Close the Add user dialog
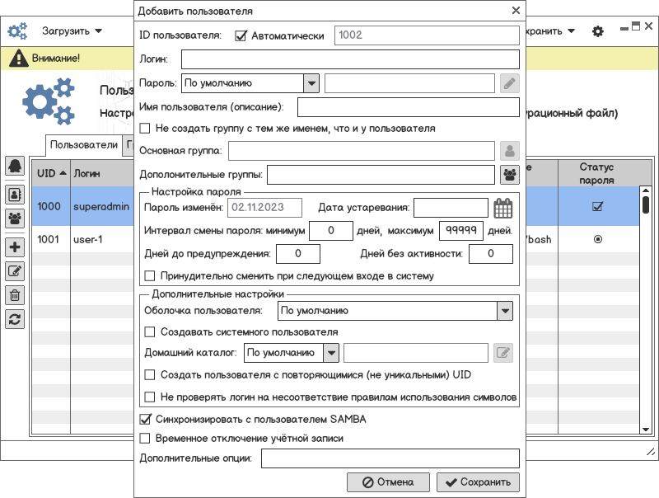Viewport: 659px width, 498px height. 516,11
